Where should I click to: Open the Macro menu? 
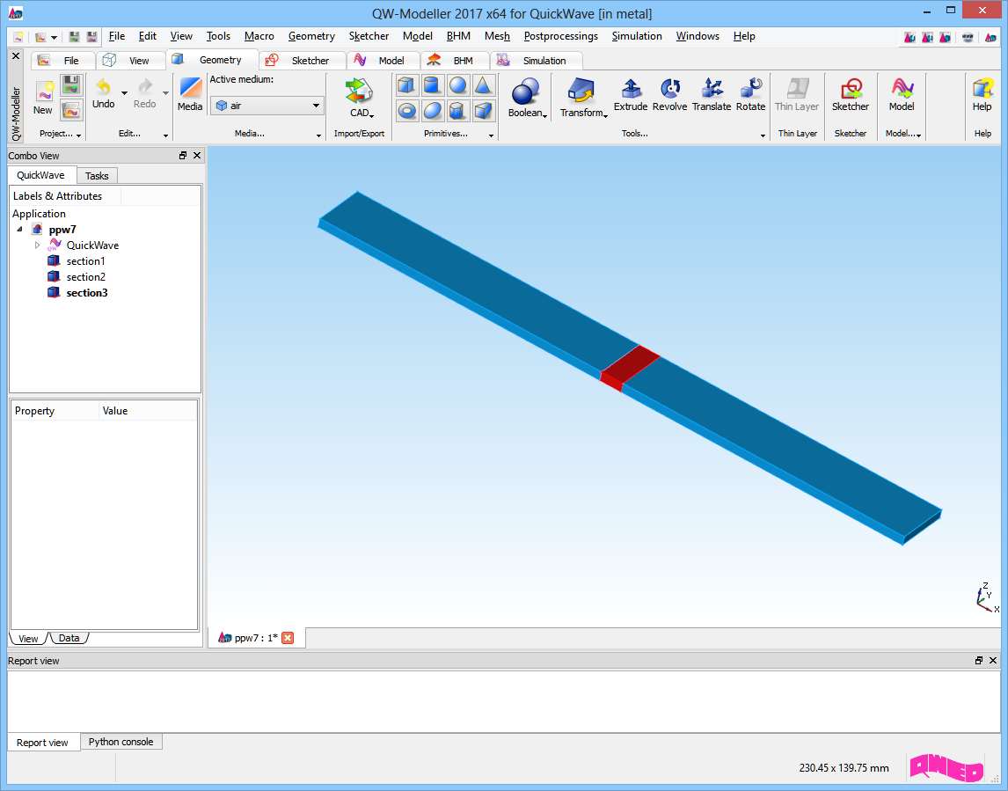pyautogui.click(x=259, y=36)
